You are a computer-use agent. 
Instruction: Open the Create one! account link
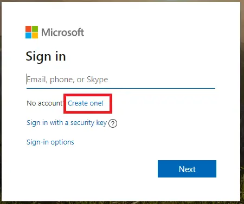pos(86,103)
